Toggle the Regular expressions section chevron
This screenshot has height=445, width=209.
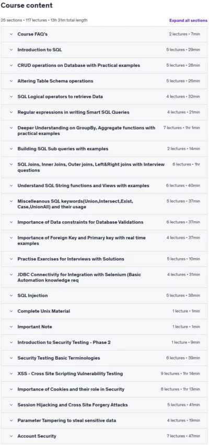pyautogui.click(x=11, y=112)
